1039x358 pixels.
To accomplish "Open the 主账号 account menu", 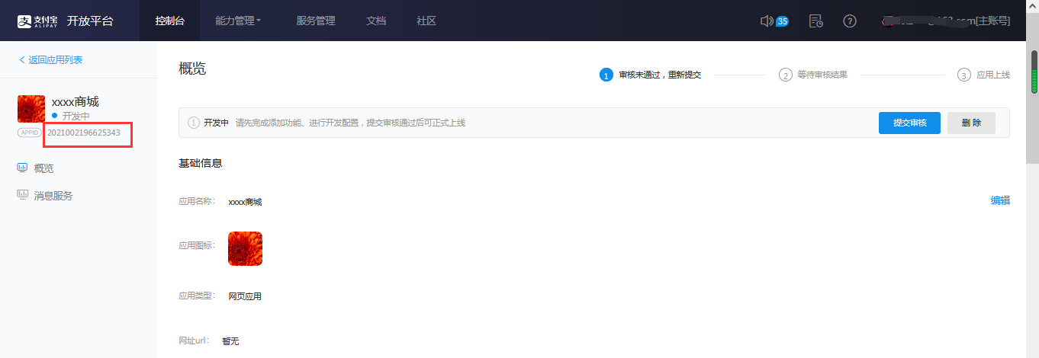I will (x=946, y=21).
